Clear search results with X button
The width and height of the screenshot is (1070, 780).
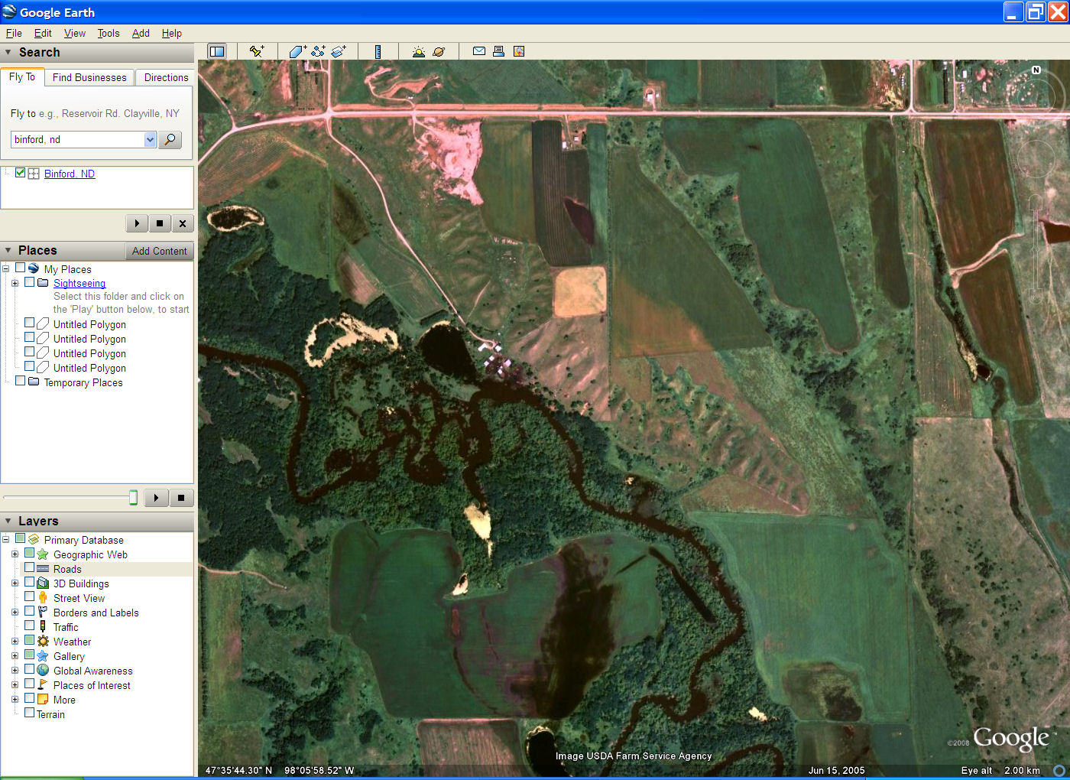coord(182,223)
